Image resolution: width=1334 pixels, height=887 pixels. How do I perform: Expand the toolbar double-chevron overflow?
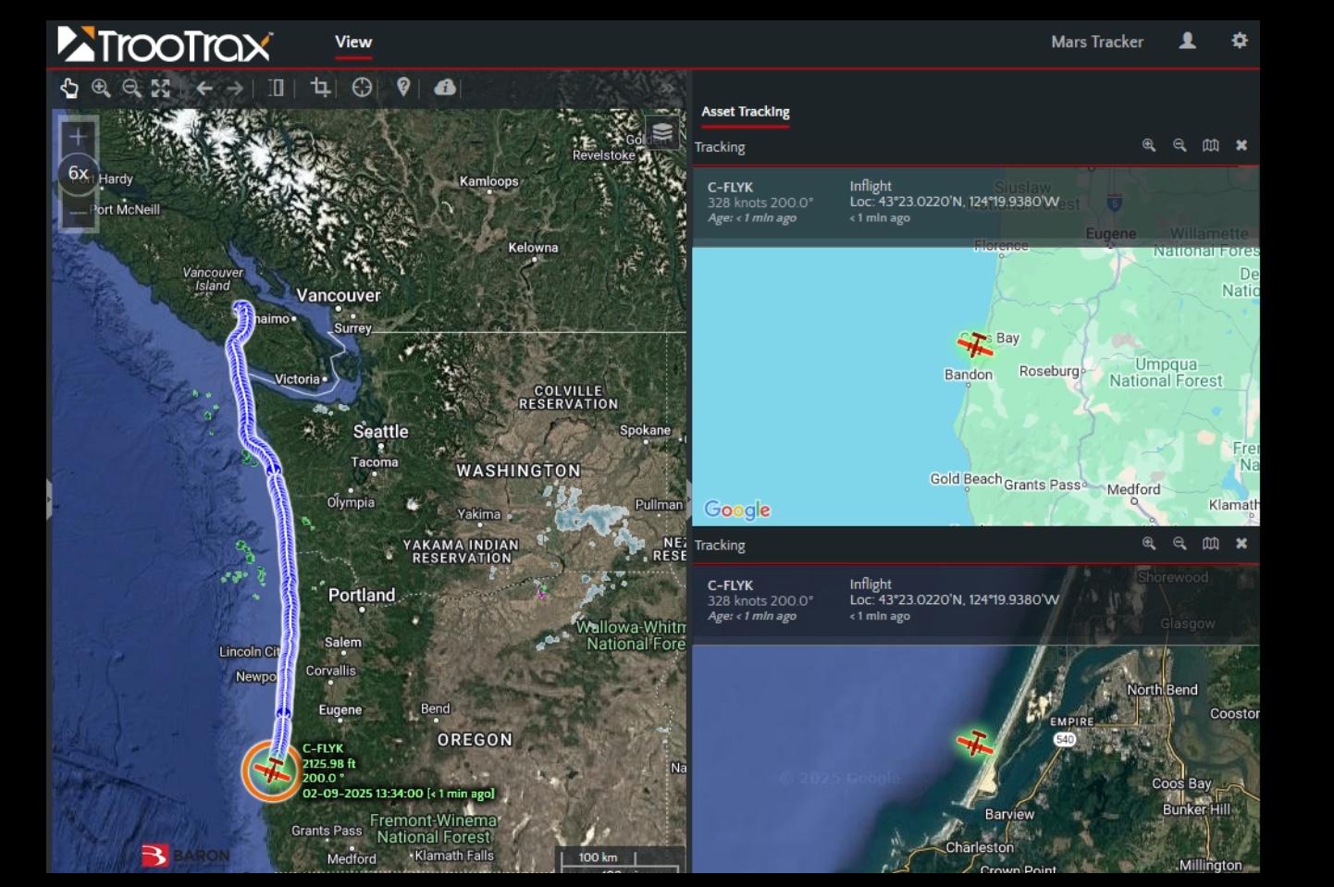pyautogui.click(x=667, y=88)
